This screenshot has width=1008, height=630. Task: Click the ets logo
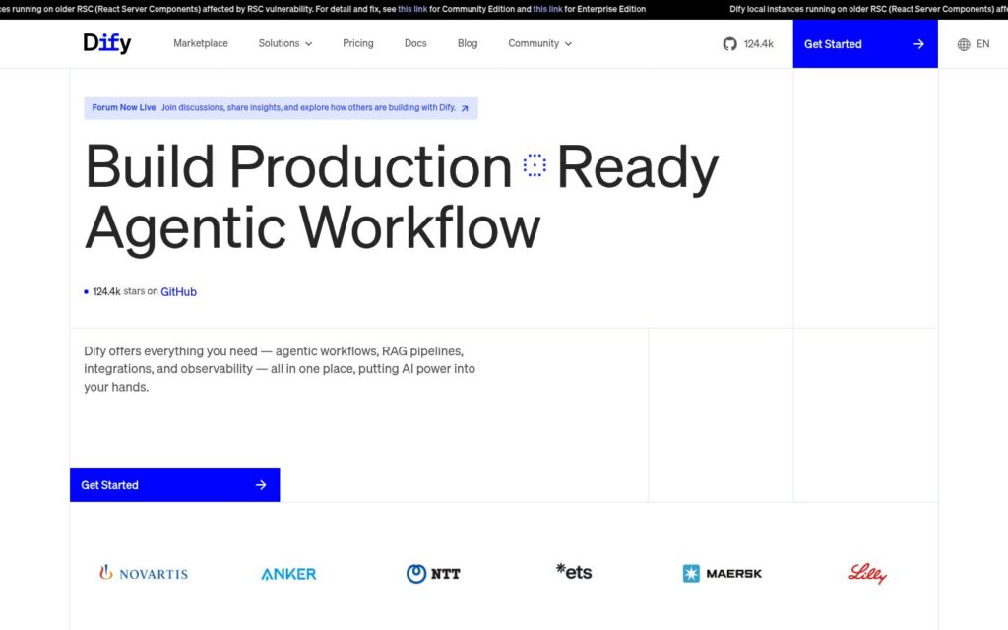[574, 572]
